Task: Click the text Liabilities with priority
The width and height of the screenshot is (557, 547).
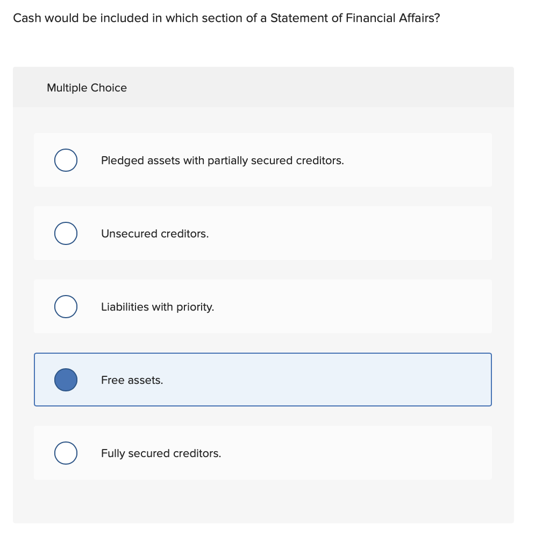Action: (157, 307)
